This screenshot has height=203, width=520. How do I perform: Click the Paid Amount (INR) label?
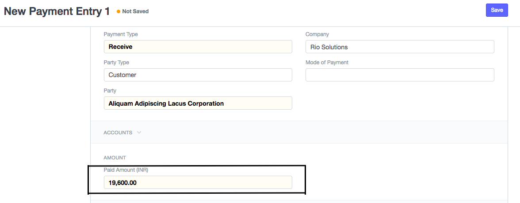[126, 170]
